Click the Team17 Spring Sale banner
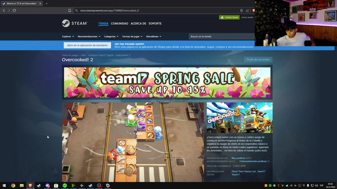The width and height of the screenshot is (337, 189). pyautogui.click(x=167, y=82)
